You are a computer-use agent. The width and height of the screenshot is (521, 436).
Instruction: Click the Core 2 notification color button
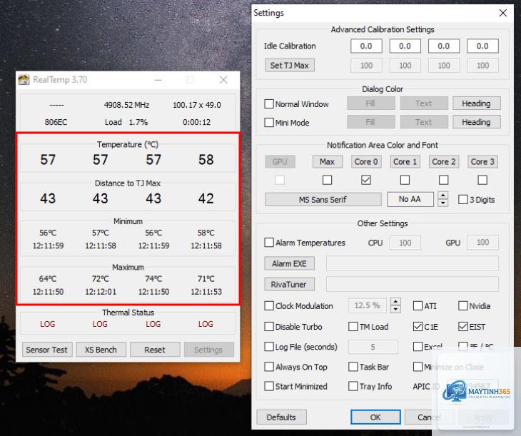point(444,161)
